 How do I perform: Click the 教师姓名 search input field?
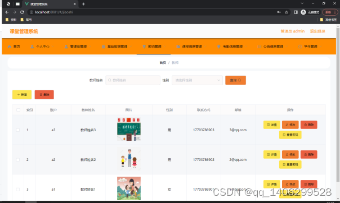pos(133,80)
